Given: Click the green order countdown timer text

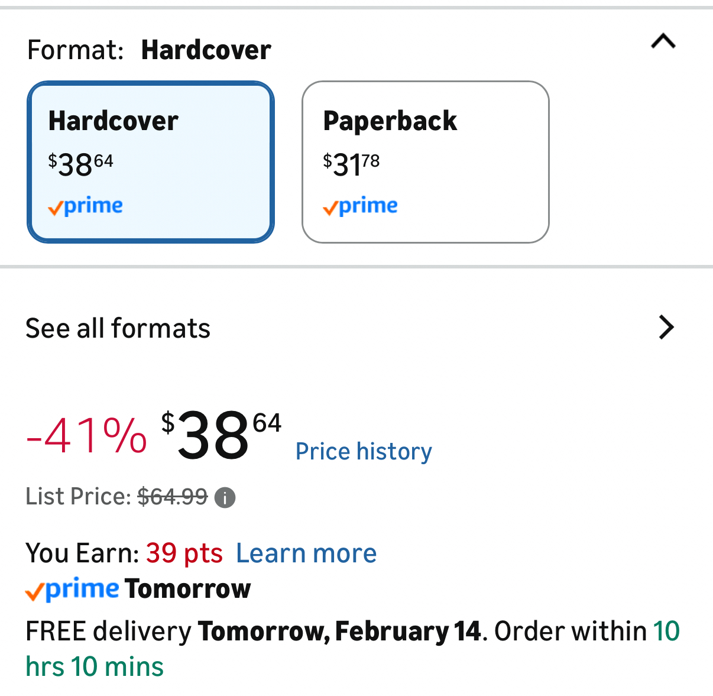Looking at the screenshot, I should (95, 666).
